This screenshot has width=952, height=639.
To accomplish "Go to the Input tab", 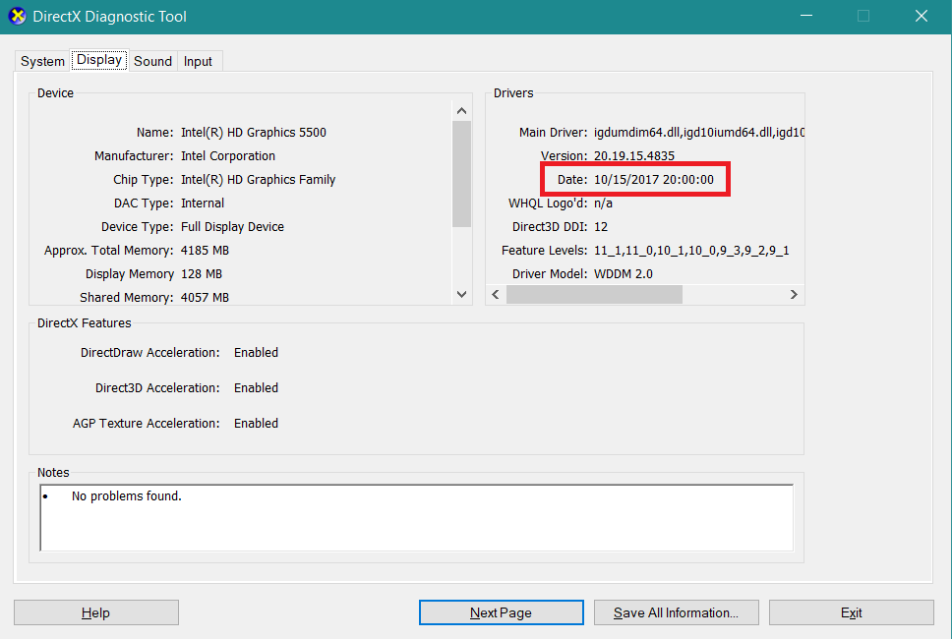I will point(198,61).
